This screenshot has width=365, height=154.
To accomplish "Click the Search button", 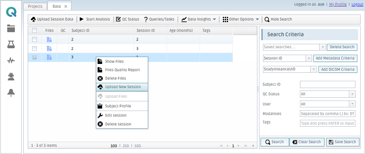I will [275, 142].
